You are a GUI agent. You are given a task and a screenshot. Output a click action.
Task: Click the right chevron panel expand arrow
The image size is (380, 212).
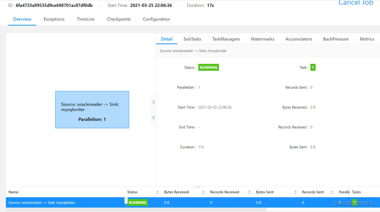coord(154,102)
